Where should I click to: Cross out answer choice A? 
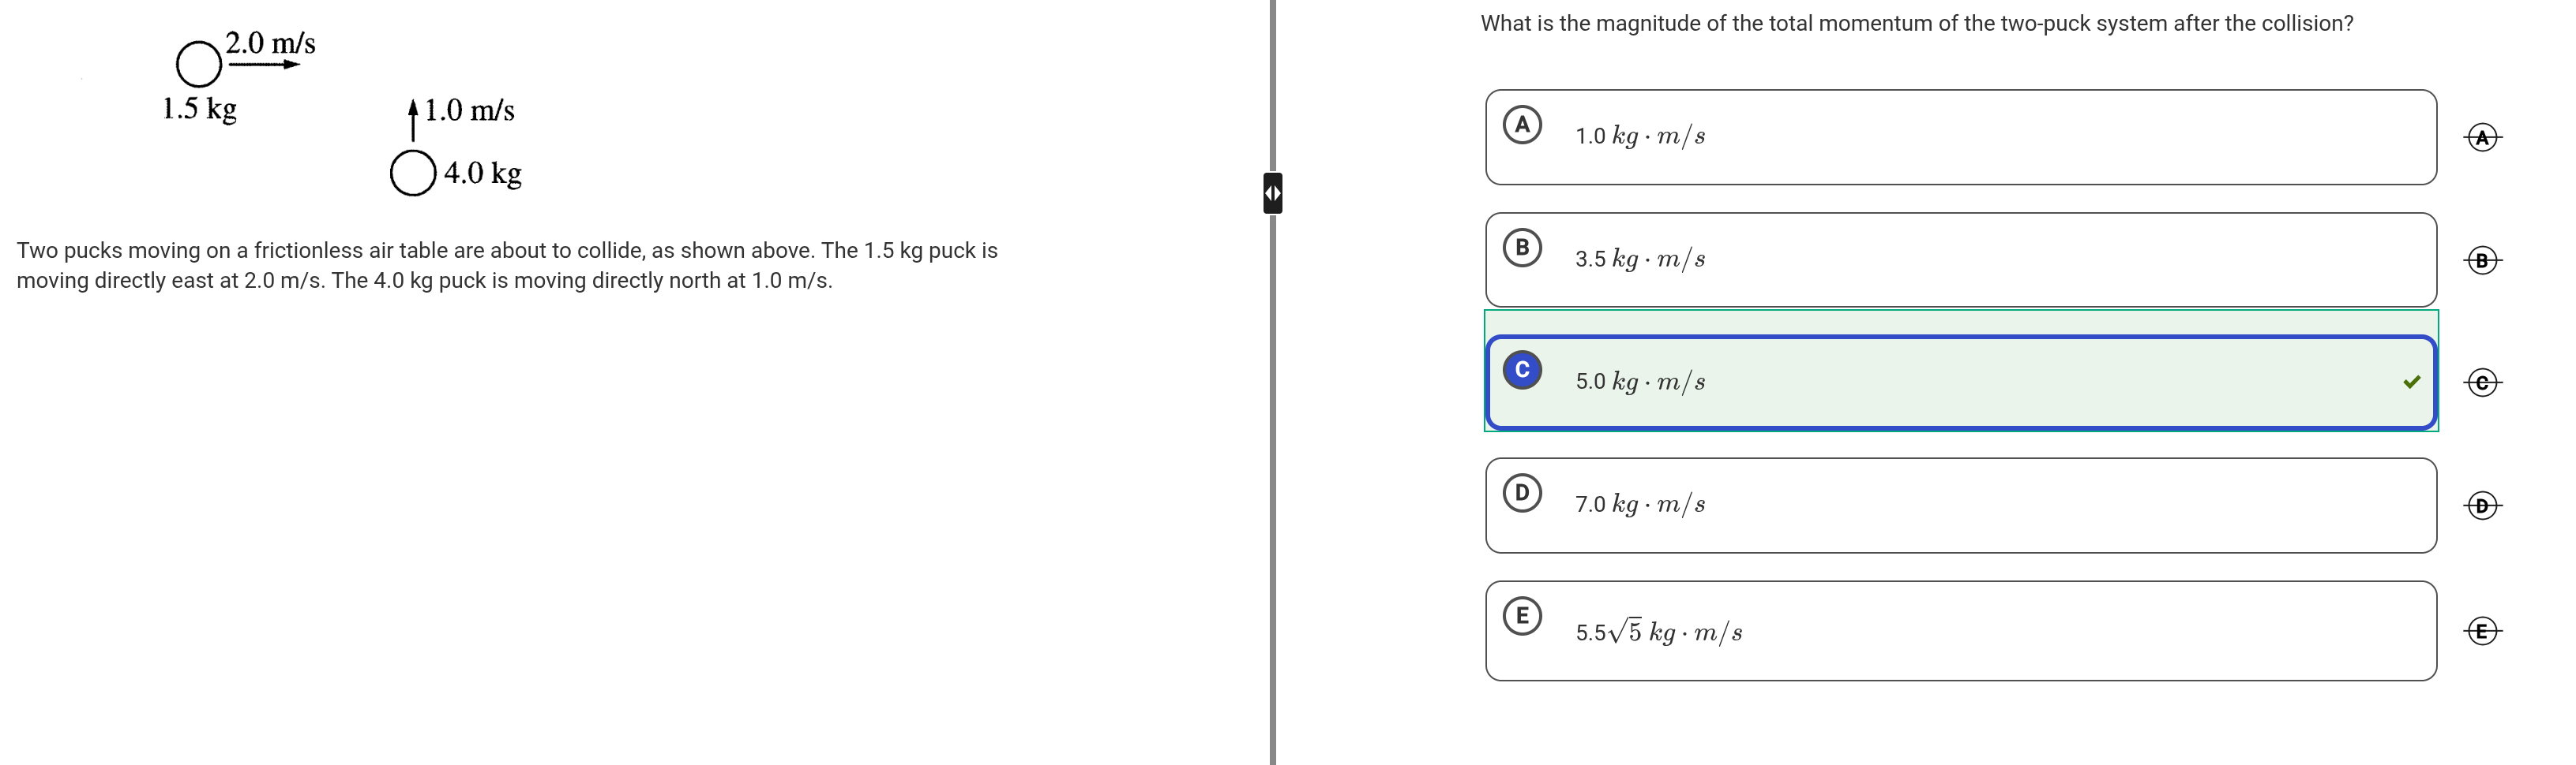tap(2482, 136)
